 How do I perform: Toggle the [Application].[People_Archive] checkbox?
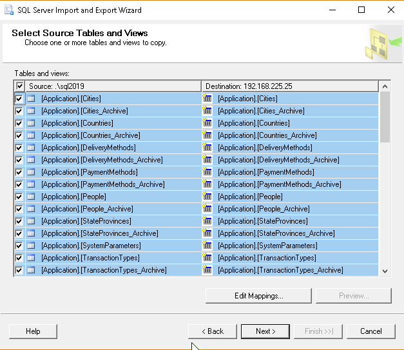[x=19, y=209]
